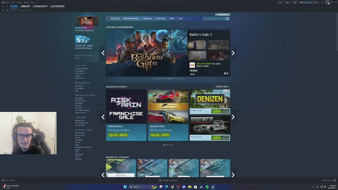Open File Explorer from the taskbar
Image resolution: width=338 pixels, height=190 pixels.
(190, 187)
